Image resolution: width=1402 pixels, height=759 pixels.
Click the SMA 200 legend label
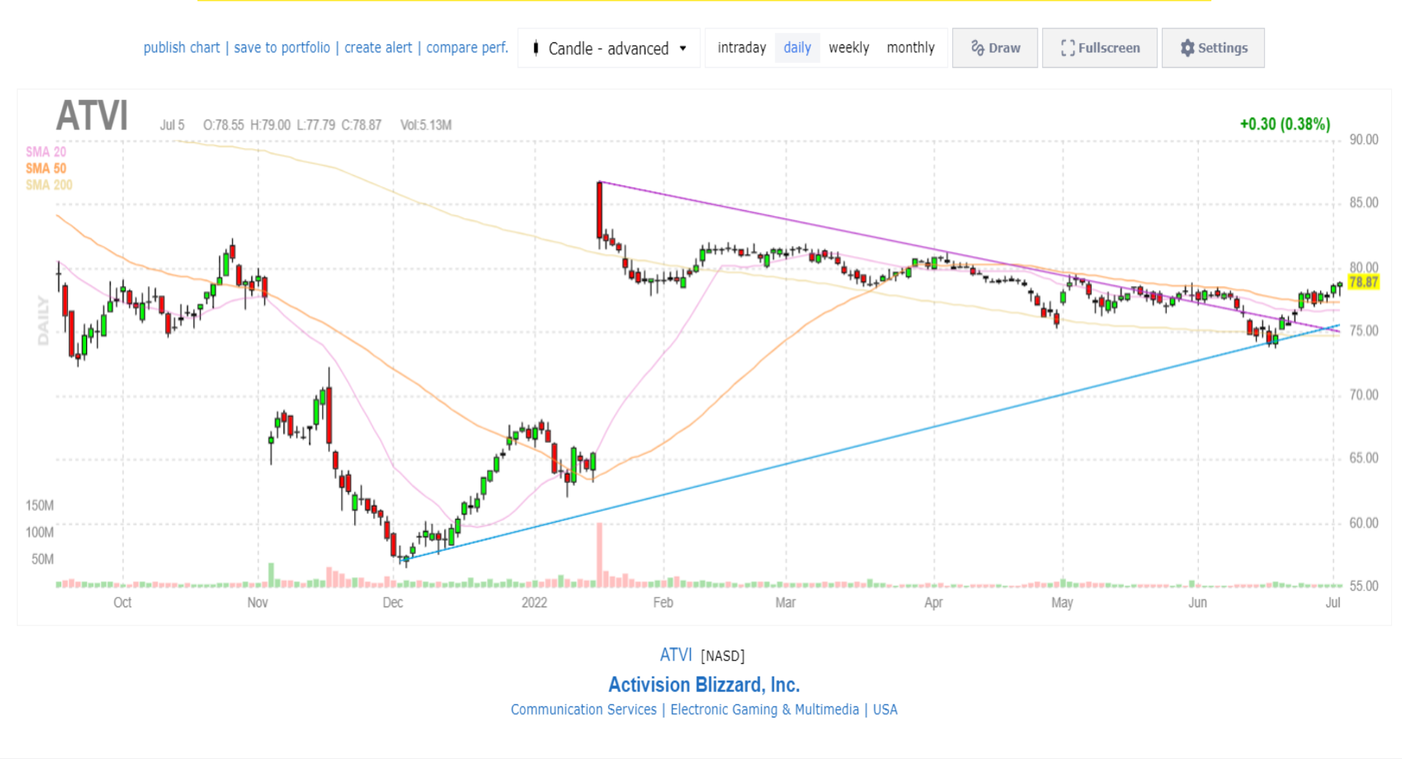coord(49,185)
